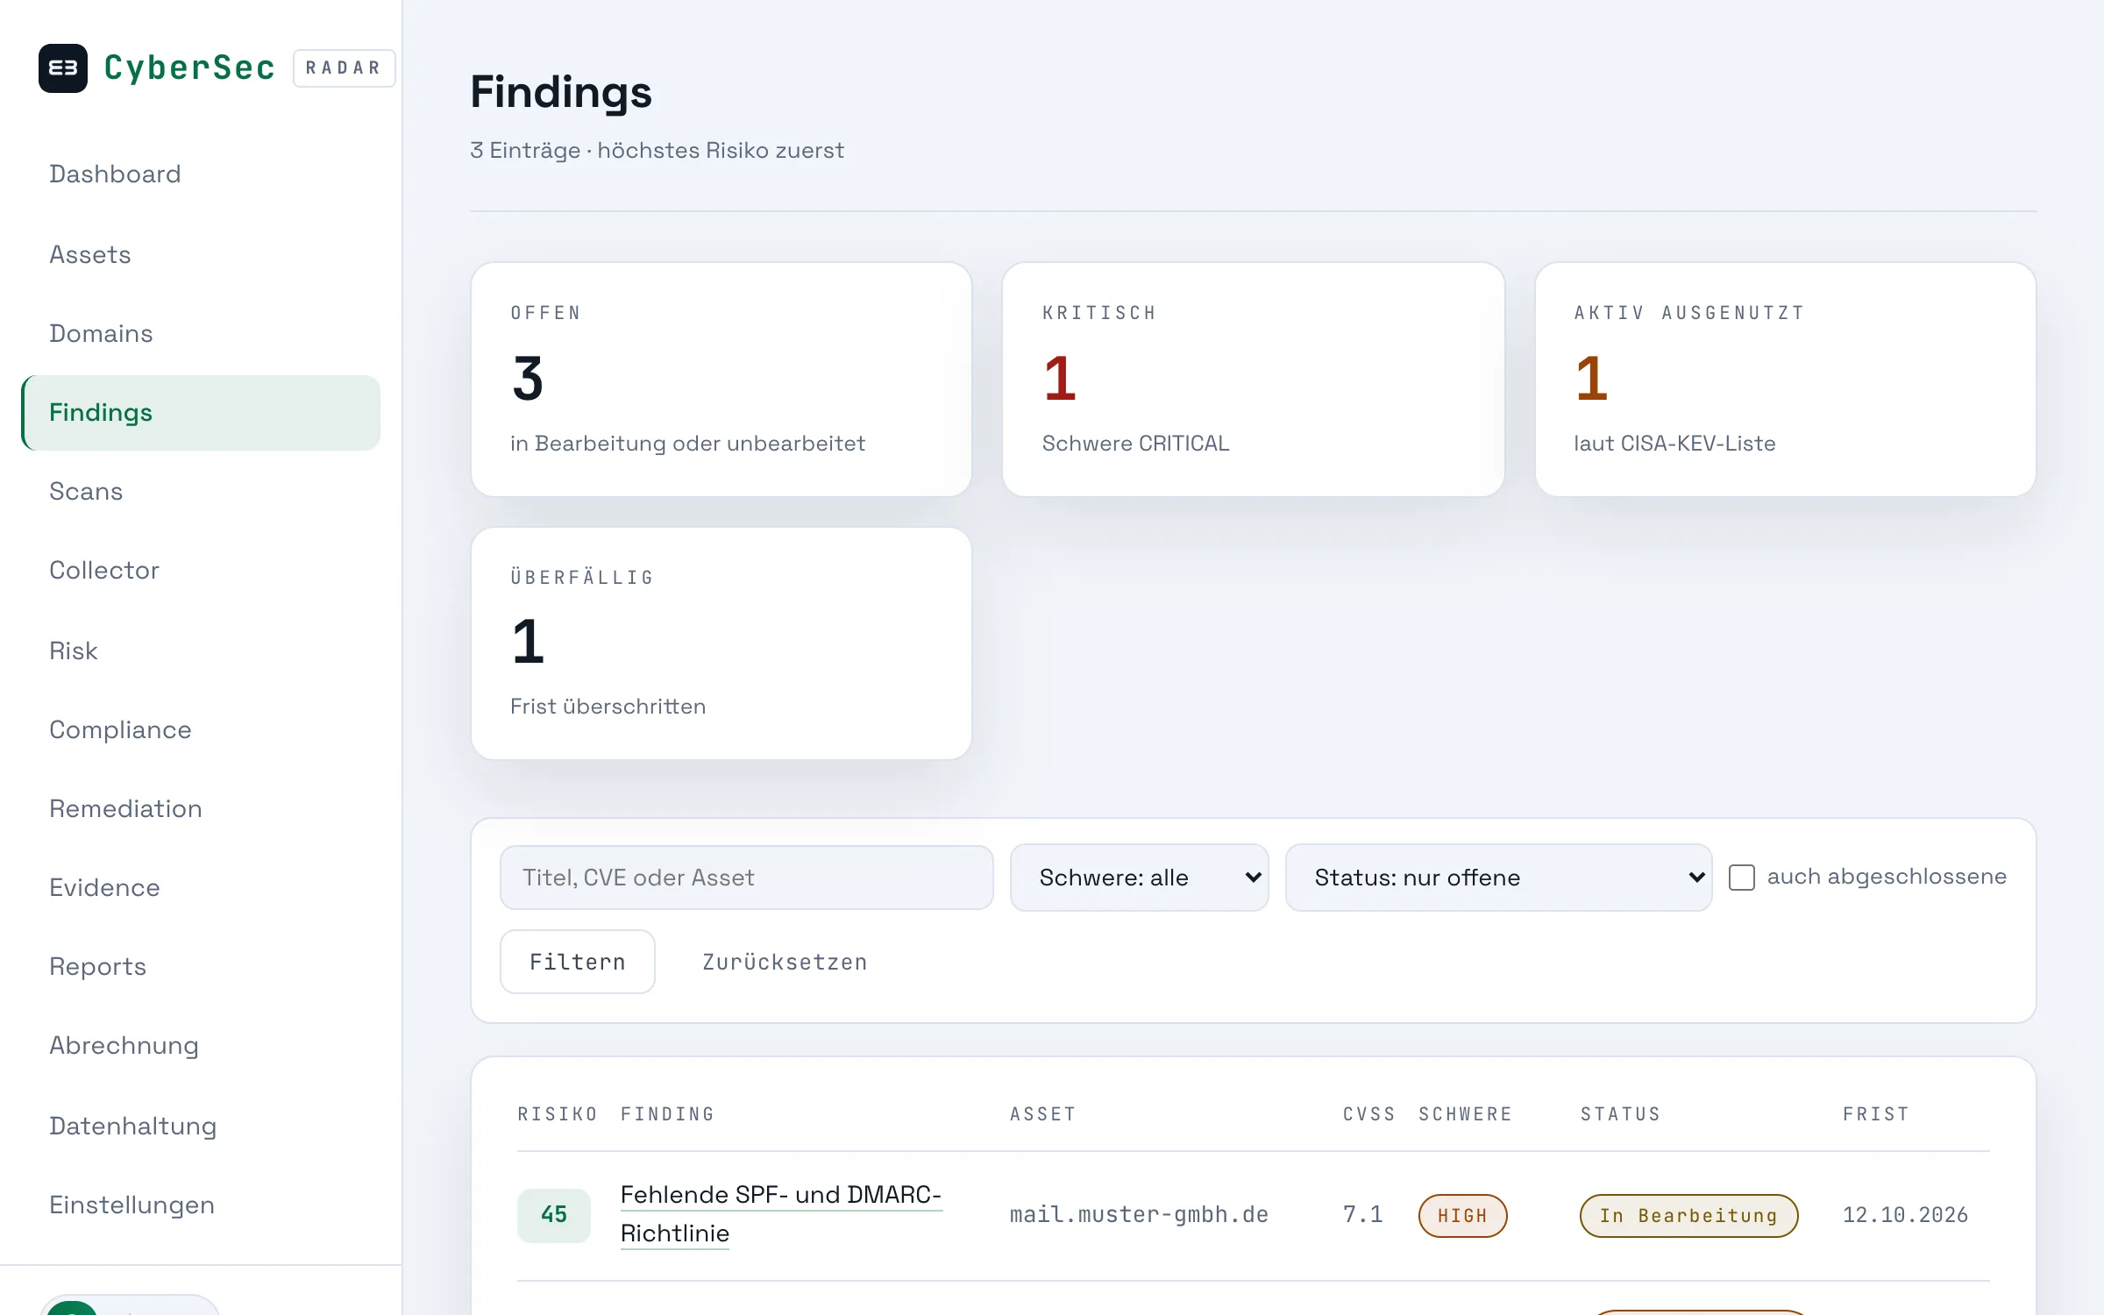The width and height of the screenshot is (2104, 1315).
Task: Click the FINDING column header
Action: coord(668,1114)
